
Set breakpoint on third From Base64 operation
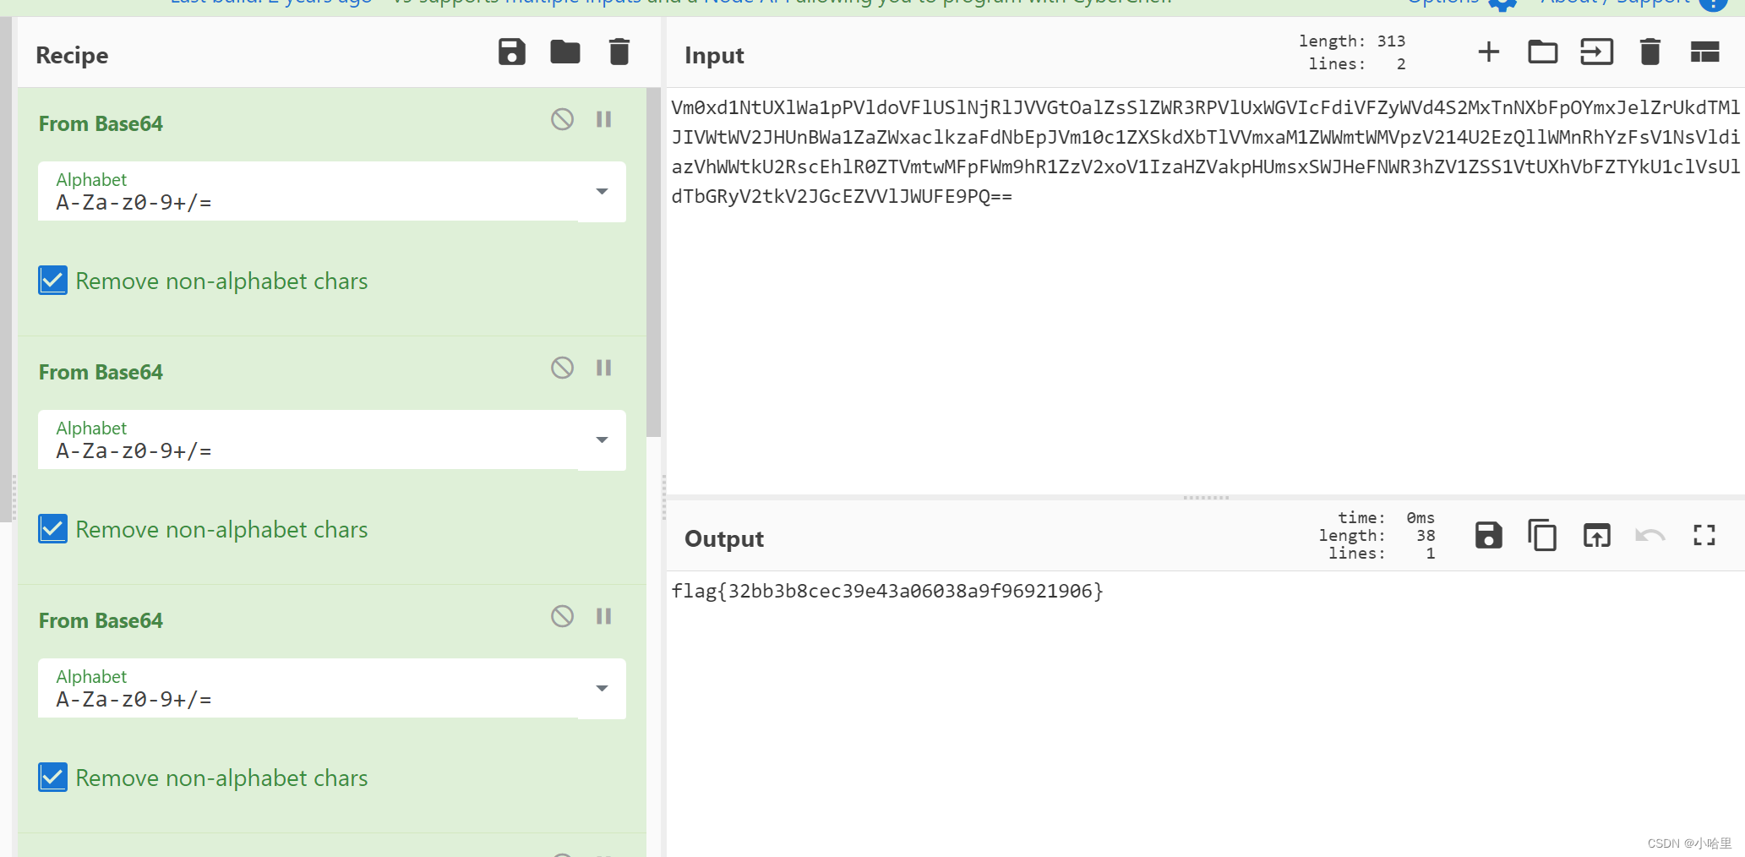(x=603, y=616)
